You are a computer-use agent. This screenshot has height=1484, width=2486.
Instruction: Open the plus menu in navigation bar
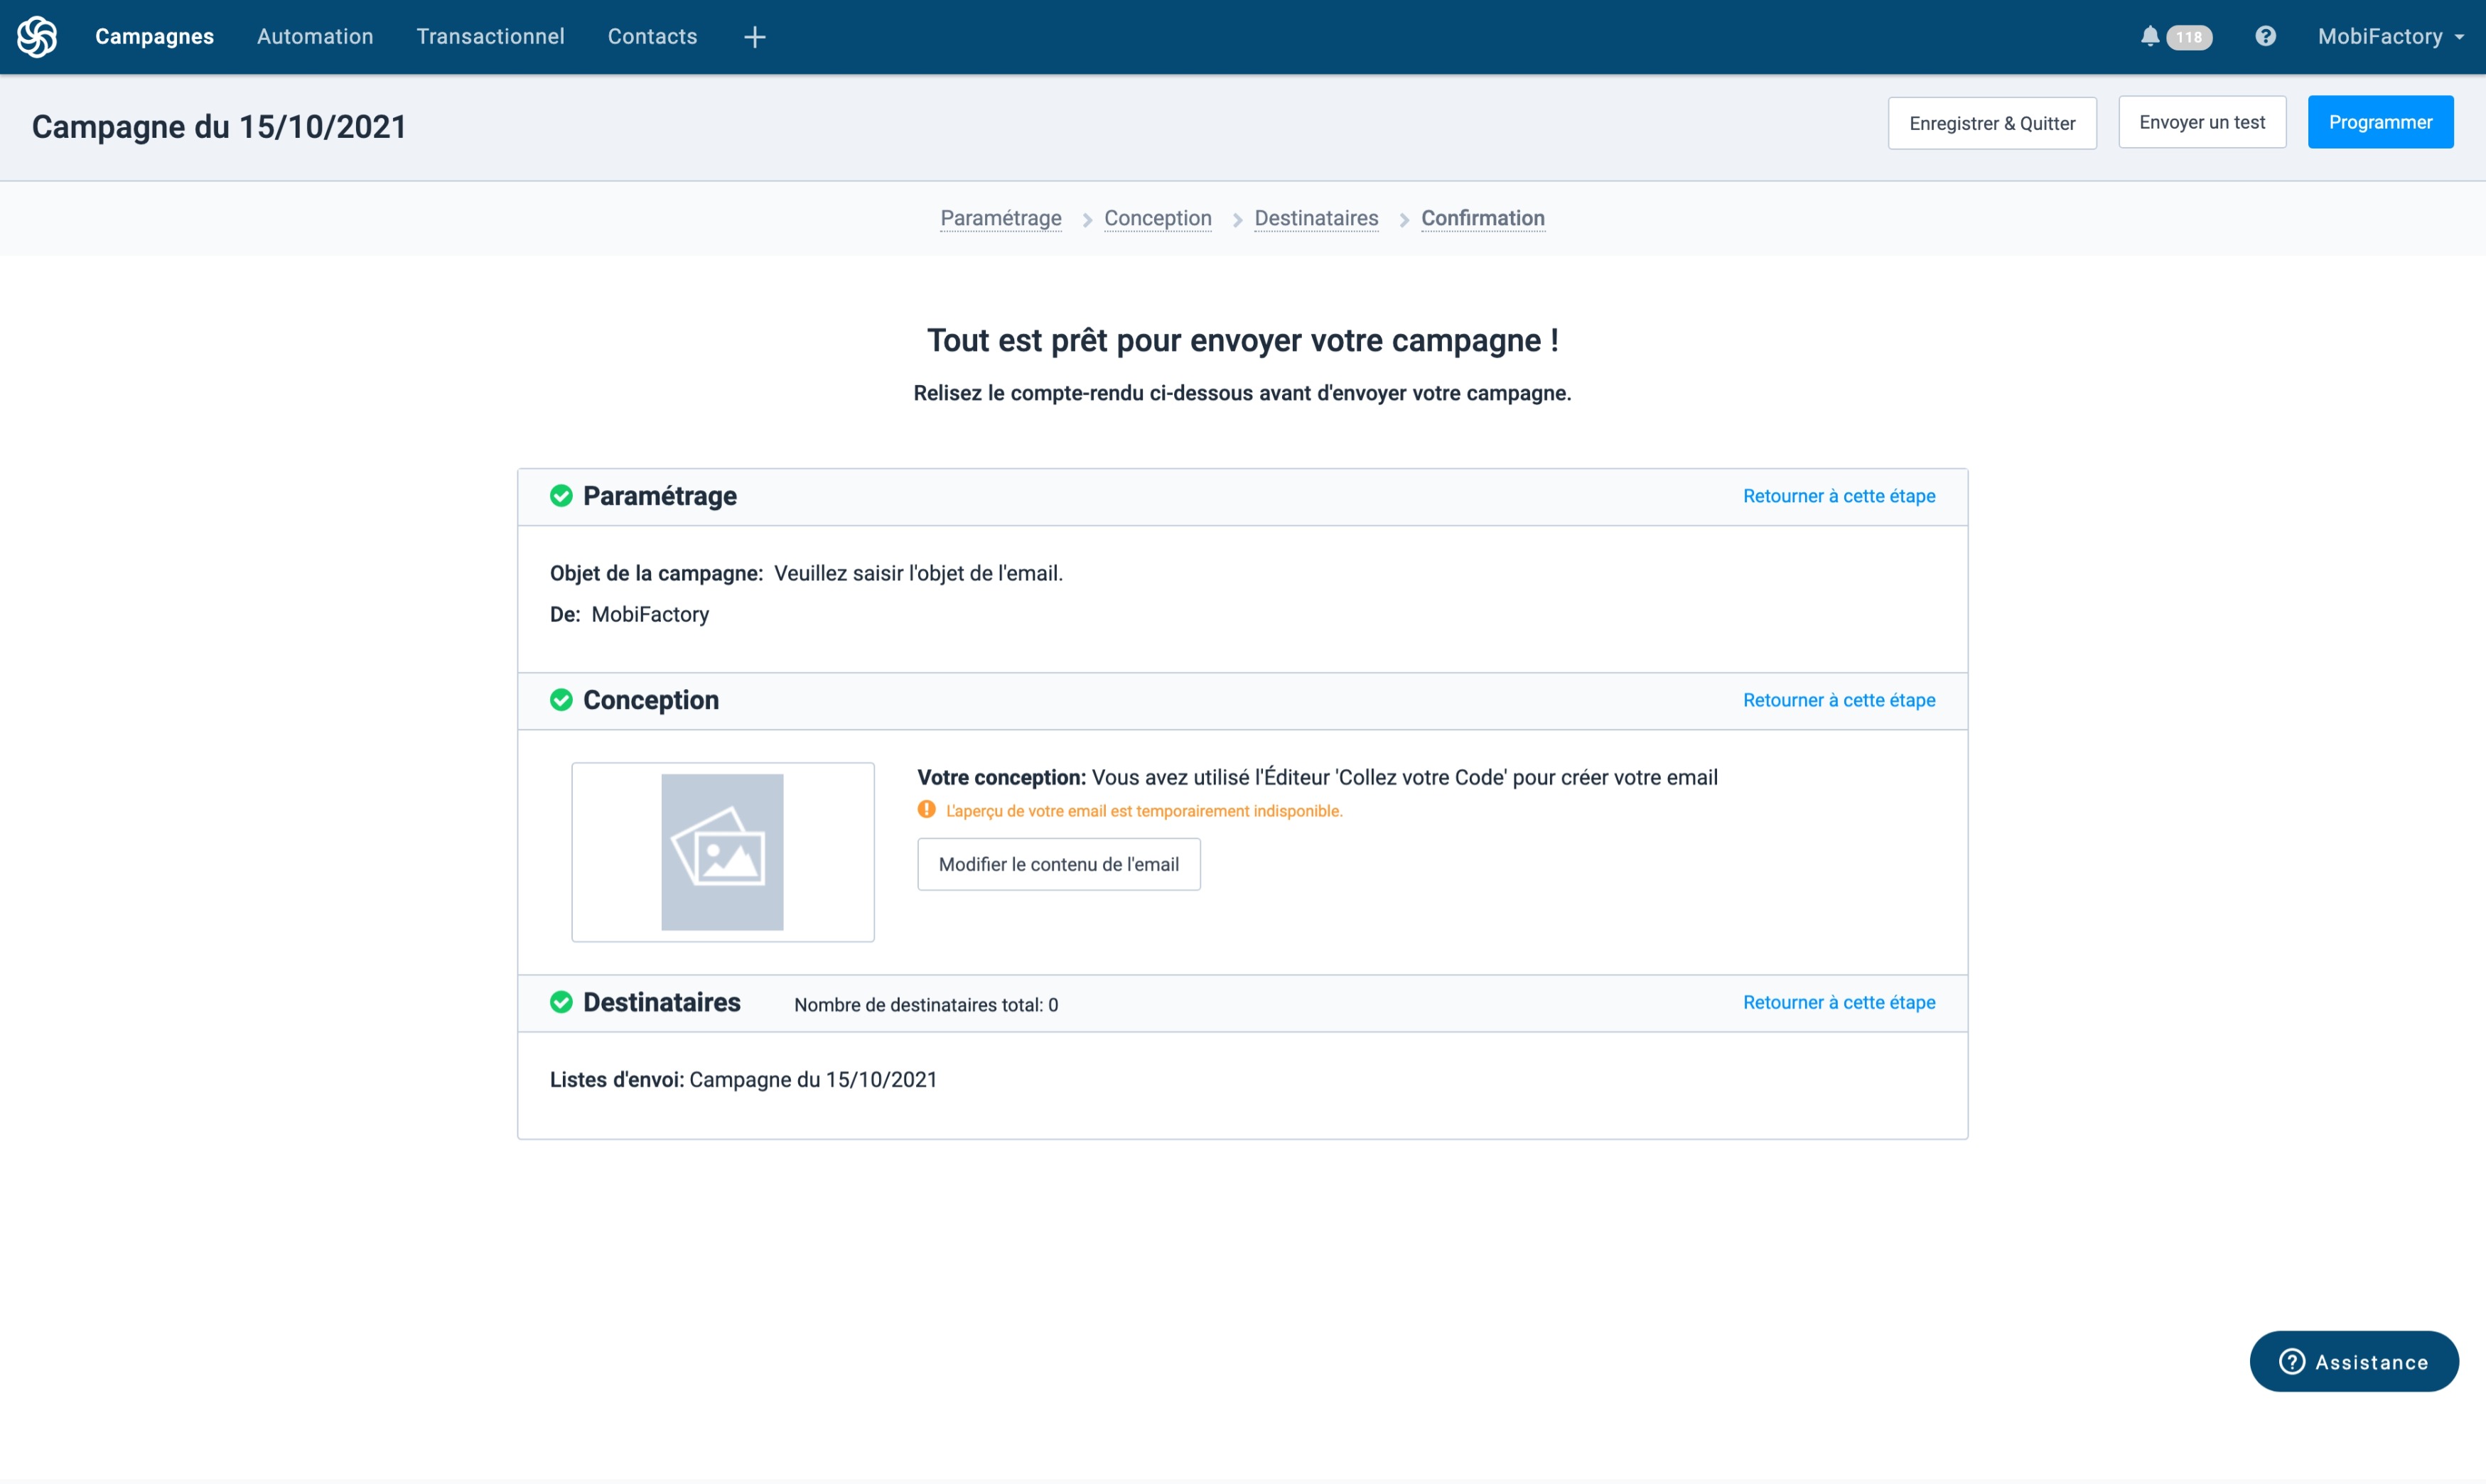pyautogui.click(x=754, y=37)
